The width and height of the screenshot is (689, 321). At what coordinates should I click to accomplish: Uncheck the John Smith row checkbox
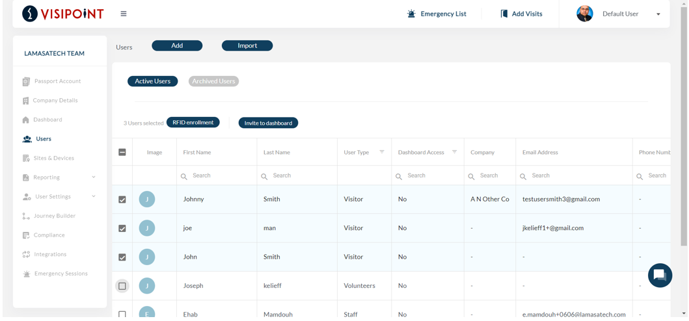[122, 257]
